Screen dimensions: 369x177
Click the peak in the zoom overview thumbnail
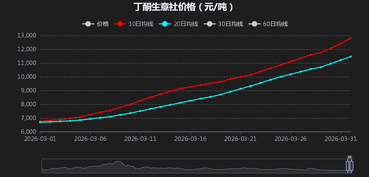pos(118,162)
